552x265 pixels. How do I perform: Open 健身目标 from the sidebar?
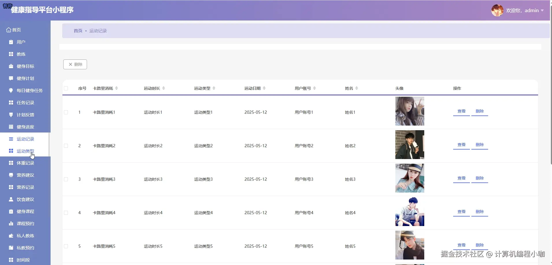24,66
